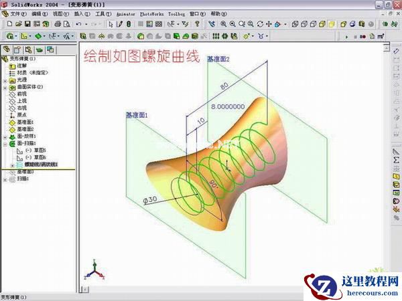Click the Sketch pencil tool
Viewport: 402px width, 301px height.
pos(119,24)
